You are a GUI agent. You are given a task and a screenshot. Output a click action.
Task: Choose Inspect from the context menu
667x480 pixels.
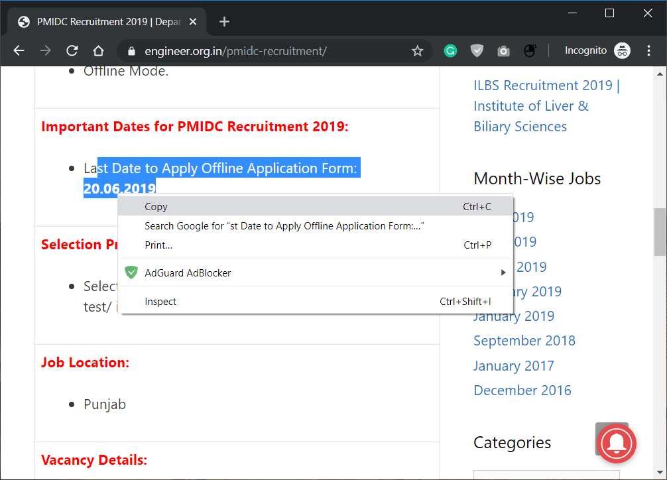(315, 302)
